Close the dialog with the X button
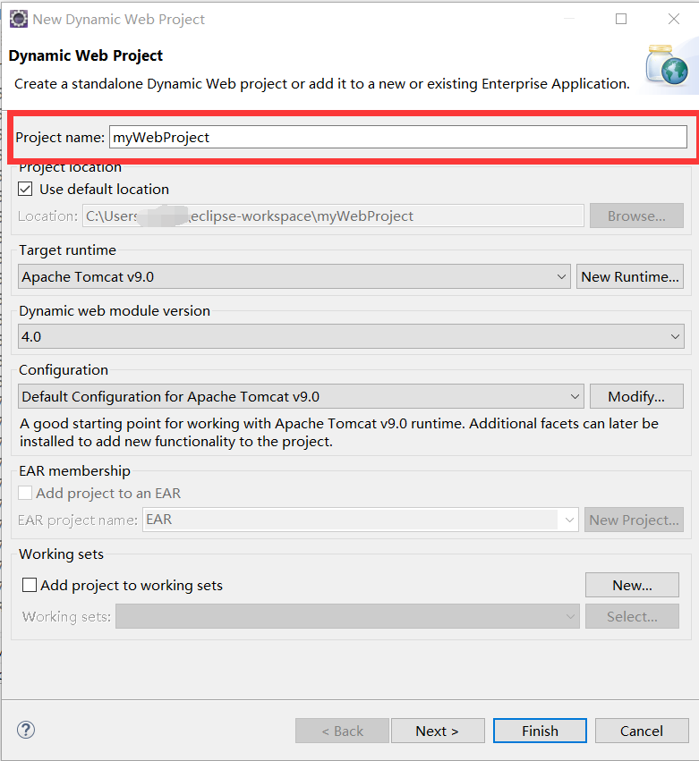 (674, 19)
